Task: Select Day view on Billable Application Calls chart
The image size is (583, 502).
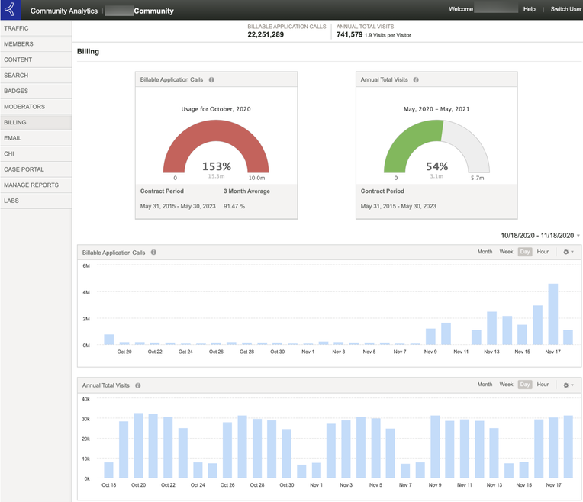Action: click(525, 252)
